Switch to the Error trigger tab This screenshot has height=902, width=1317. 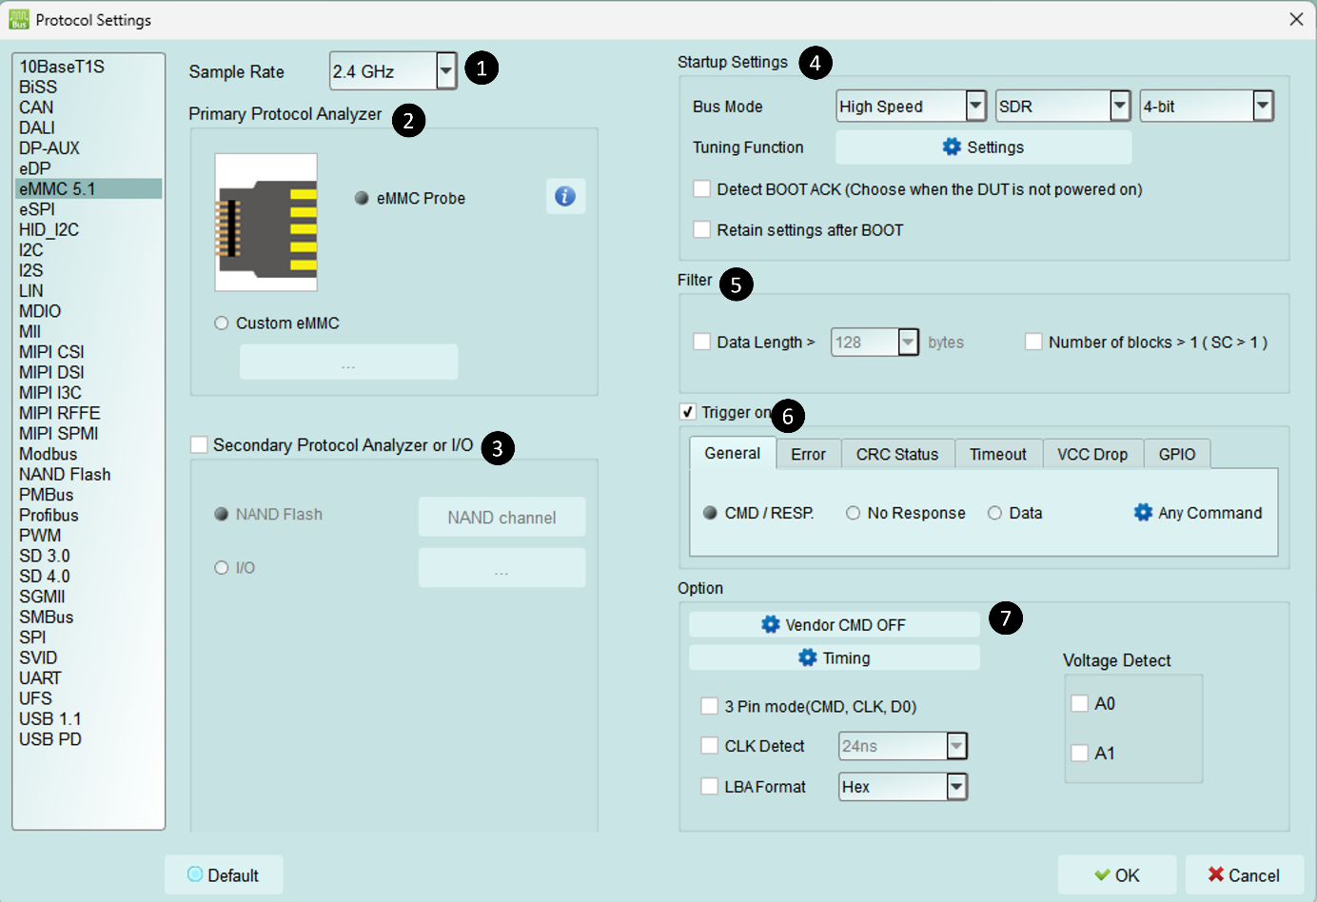coord(808,454)
